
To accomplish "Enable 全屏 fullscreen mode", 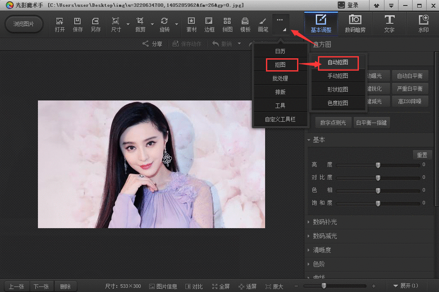I will (221, 286).
